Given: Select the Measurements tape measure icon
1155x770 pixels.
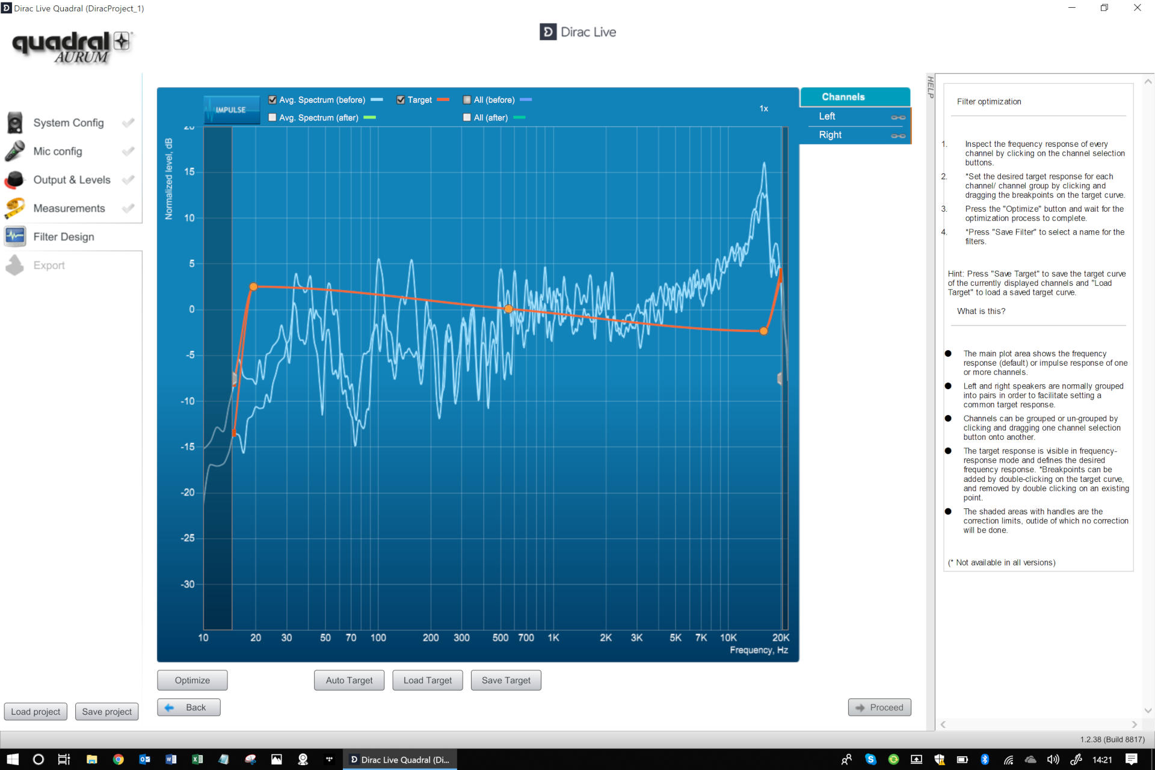Looking at the screenshot, I should [x=14, y=208].
